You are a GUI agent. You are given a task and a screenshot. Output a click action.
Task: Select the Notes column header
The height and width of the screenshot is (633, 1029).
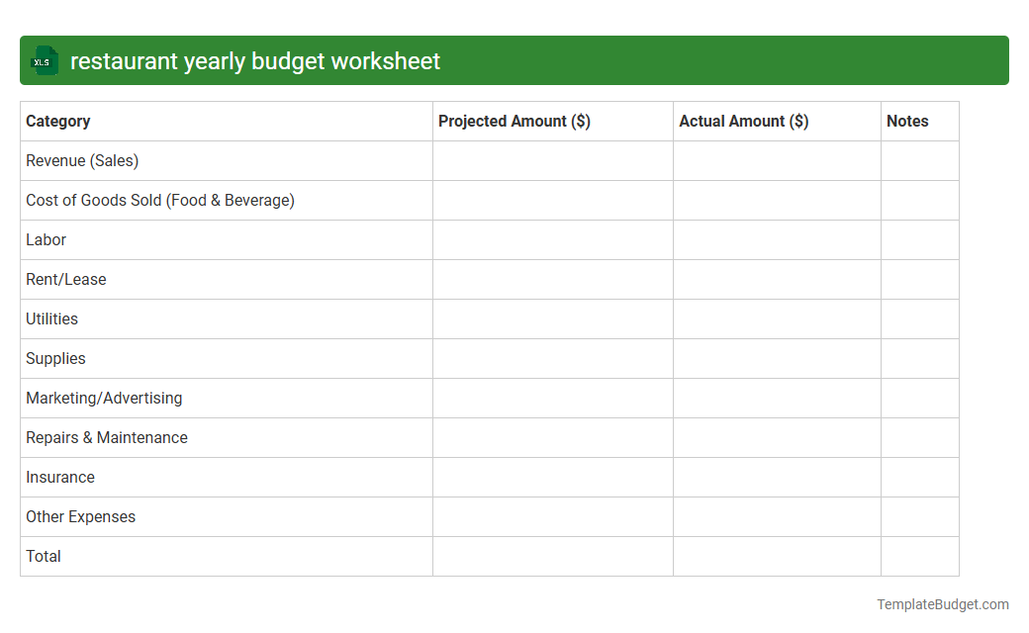click(908, 121)
